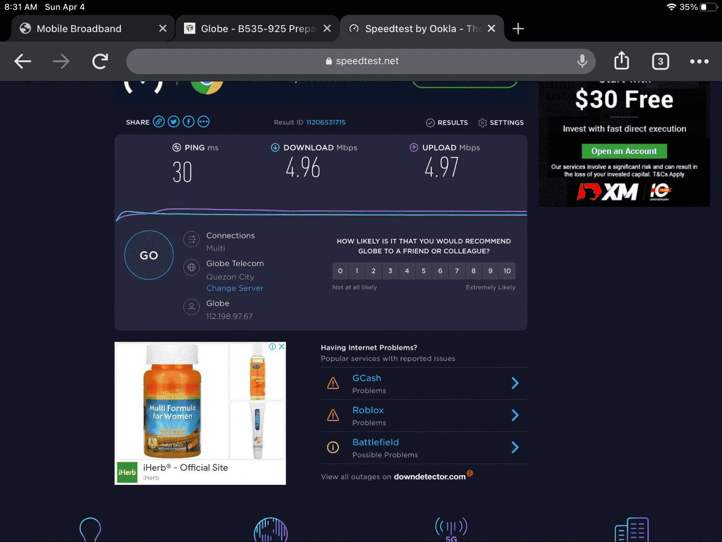Open the iHerb ad info icon
The image size is (722, 542).
pos(273,347)
